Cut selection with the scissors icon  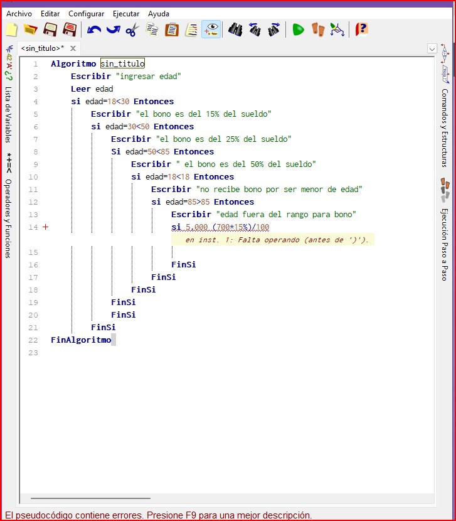tap(132, 30)
